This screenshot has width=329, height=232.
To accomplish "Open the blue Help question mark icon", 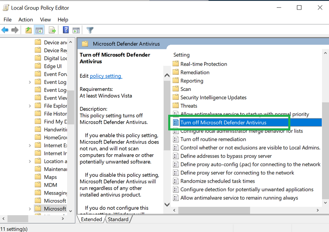I will pyautogui.click(x=66, y=30).
